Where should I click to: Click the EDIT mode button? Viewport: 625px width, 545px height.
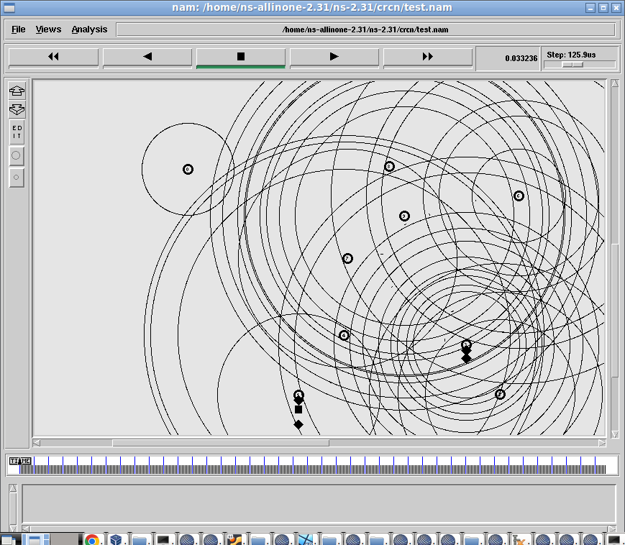(x=17, y=132)
